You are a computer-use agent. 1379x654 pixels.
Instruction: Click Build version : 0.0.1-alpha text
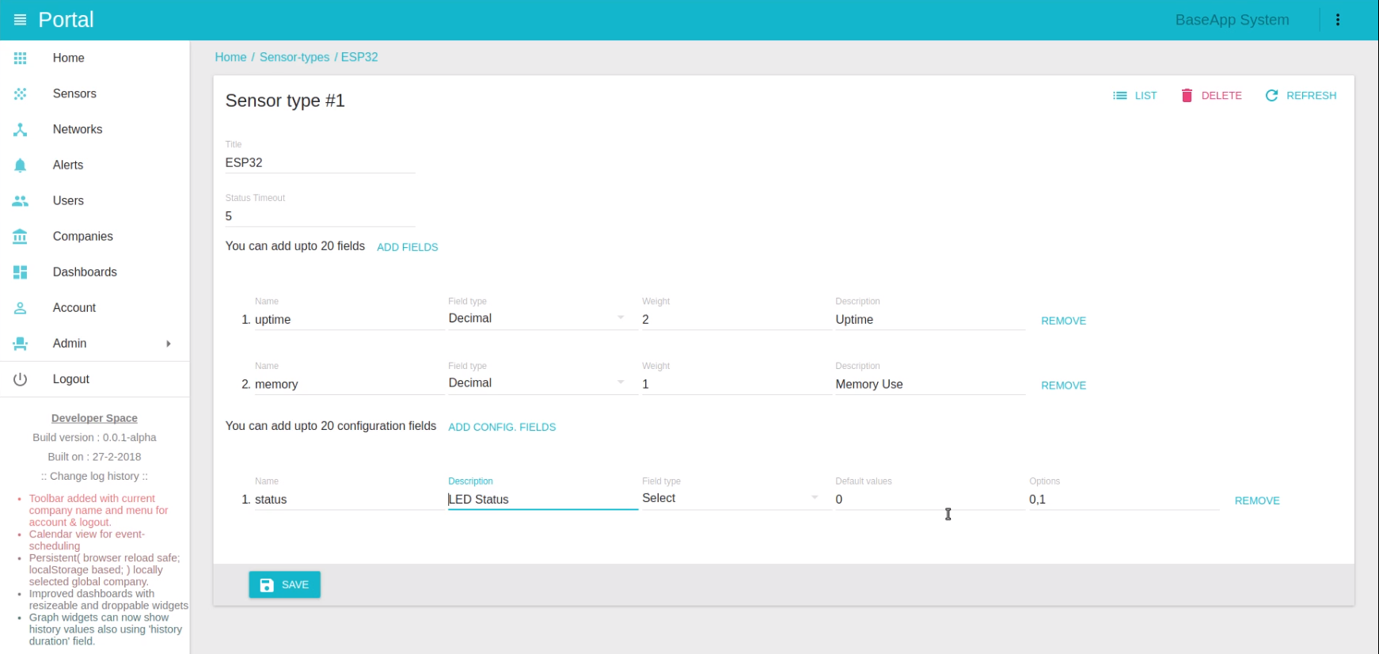(x=94, y=437)
